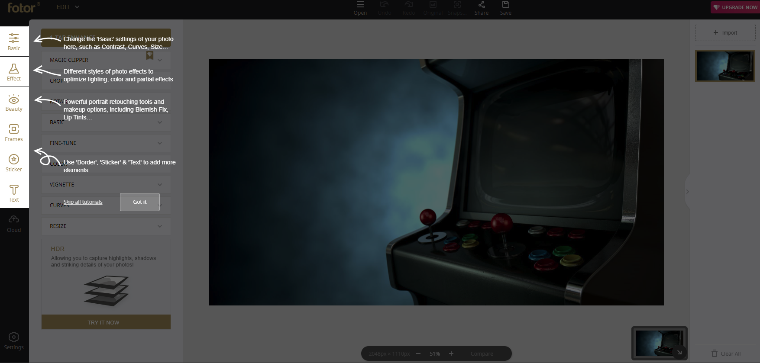Zoom out with the minus icon
760x363 pixels.
tap(418, 353)
